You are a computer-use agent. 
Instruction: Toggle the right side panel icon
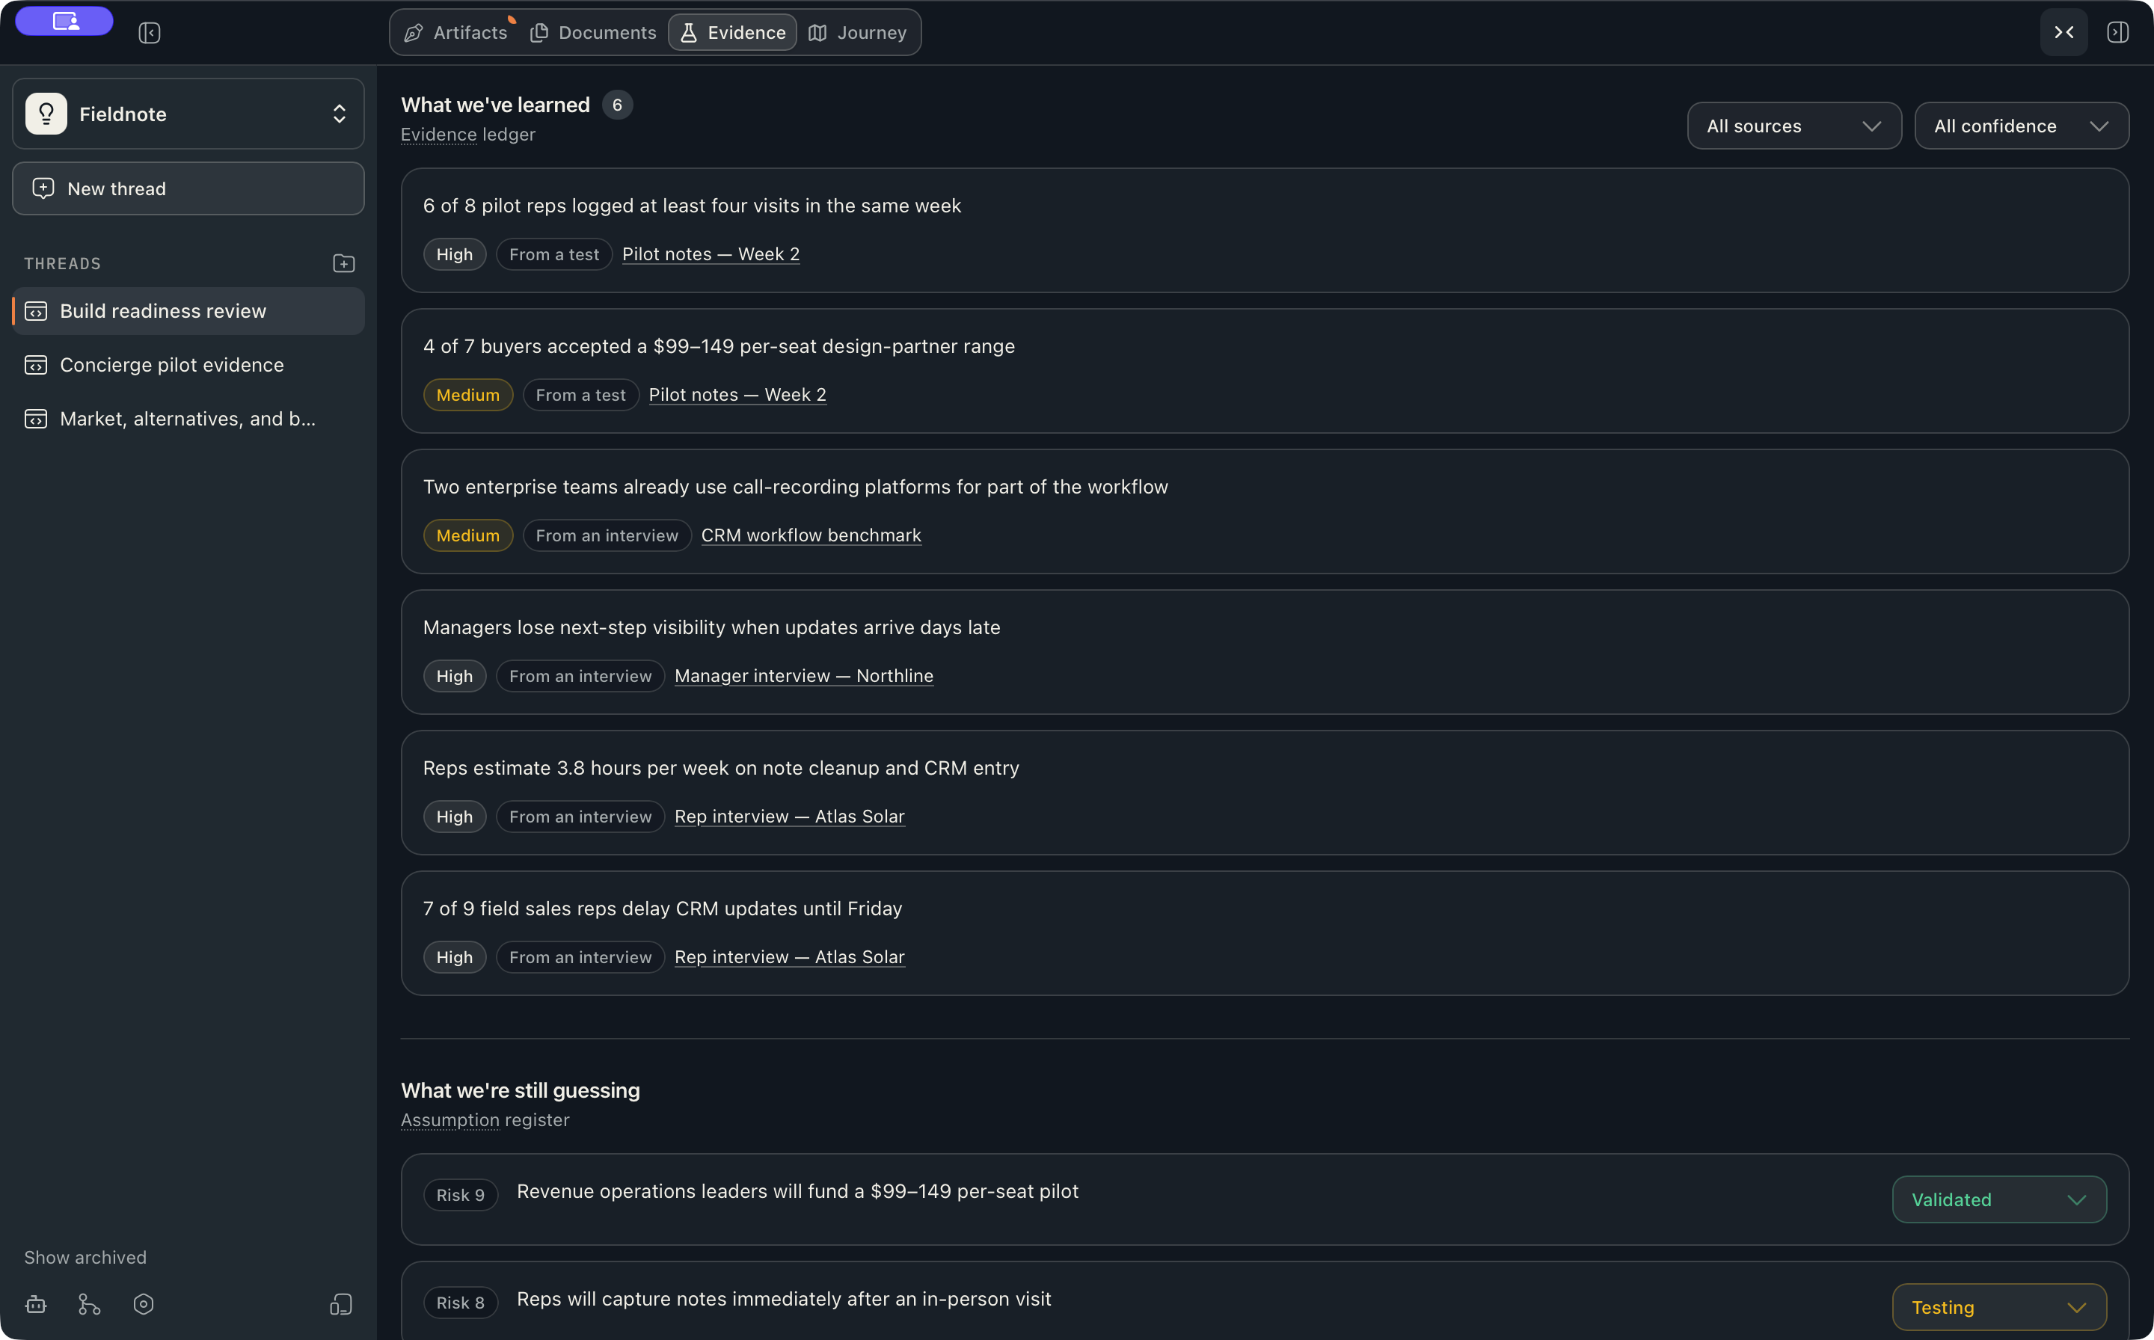click(x=2117, y=33)
